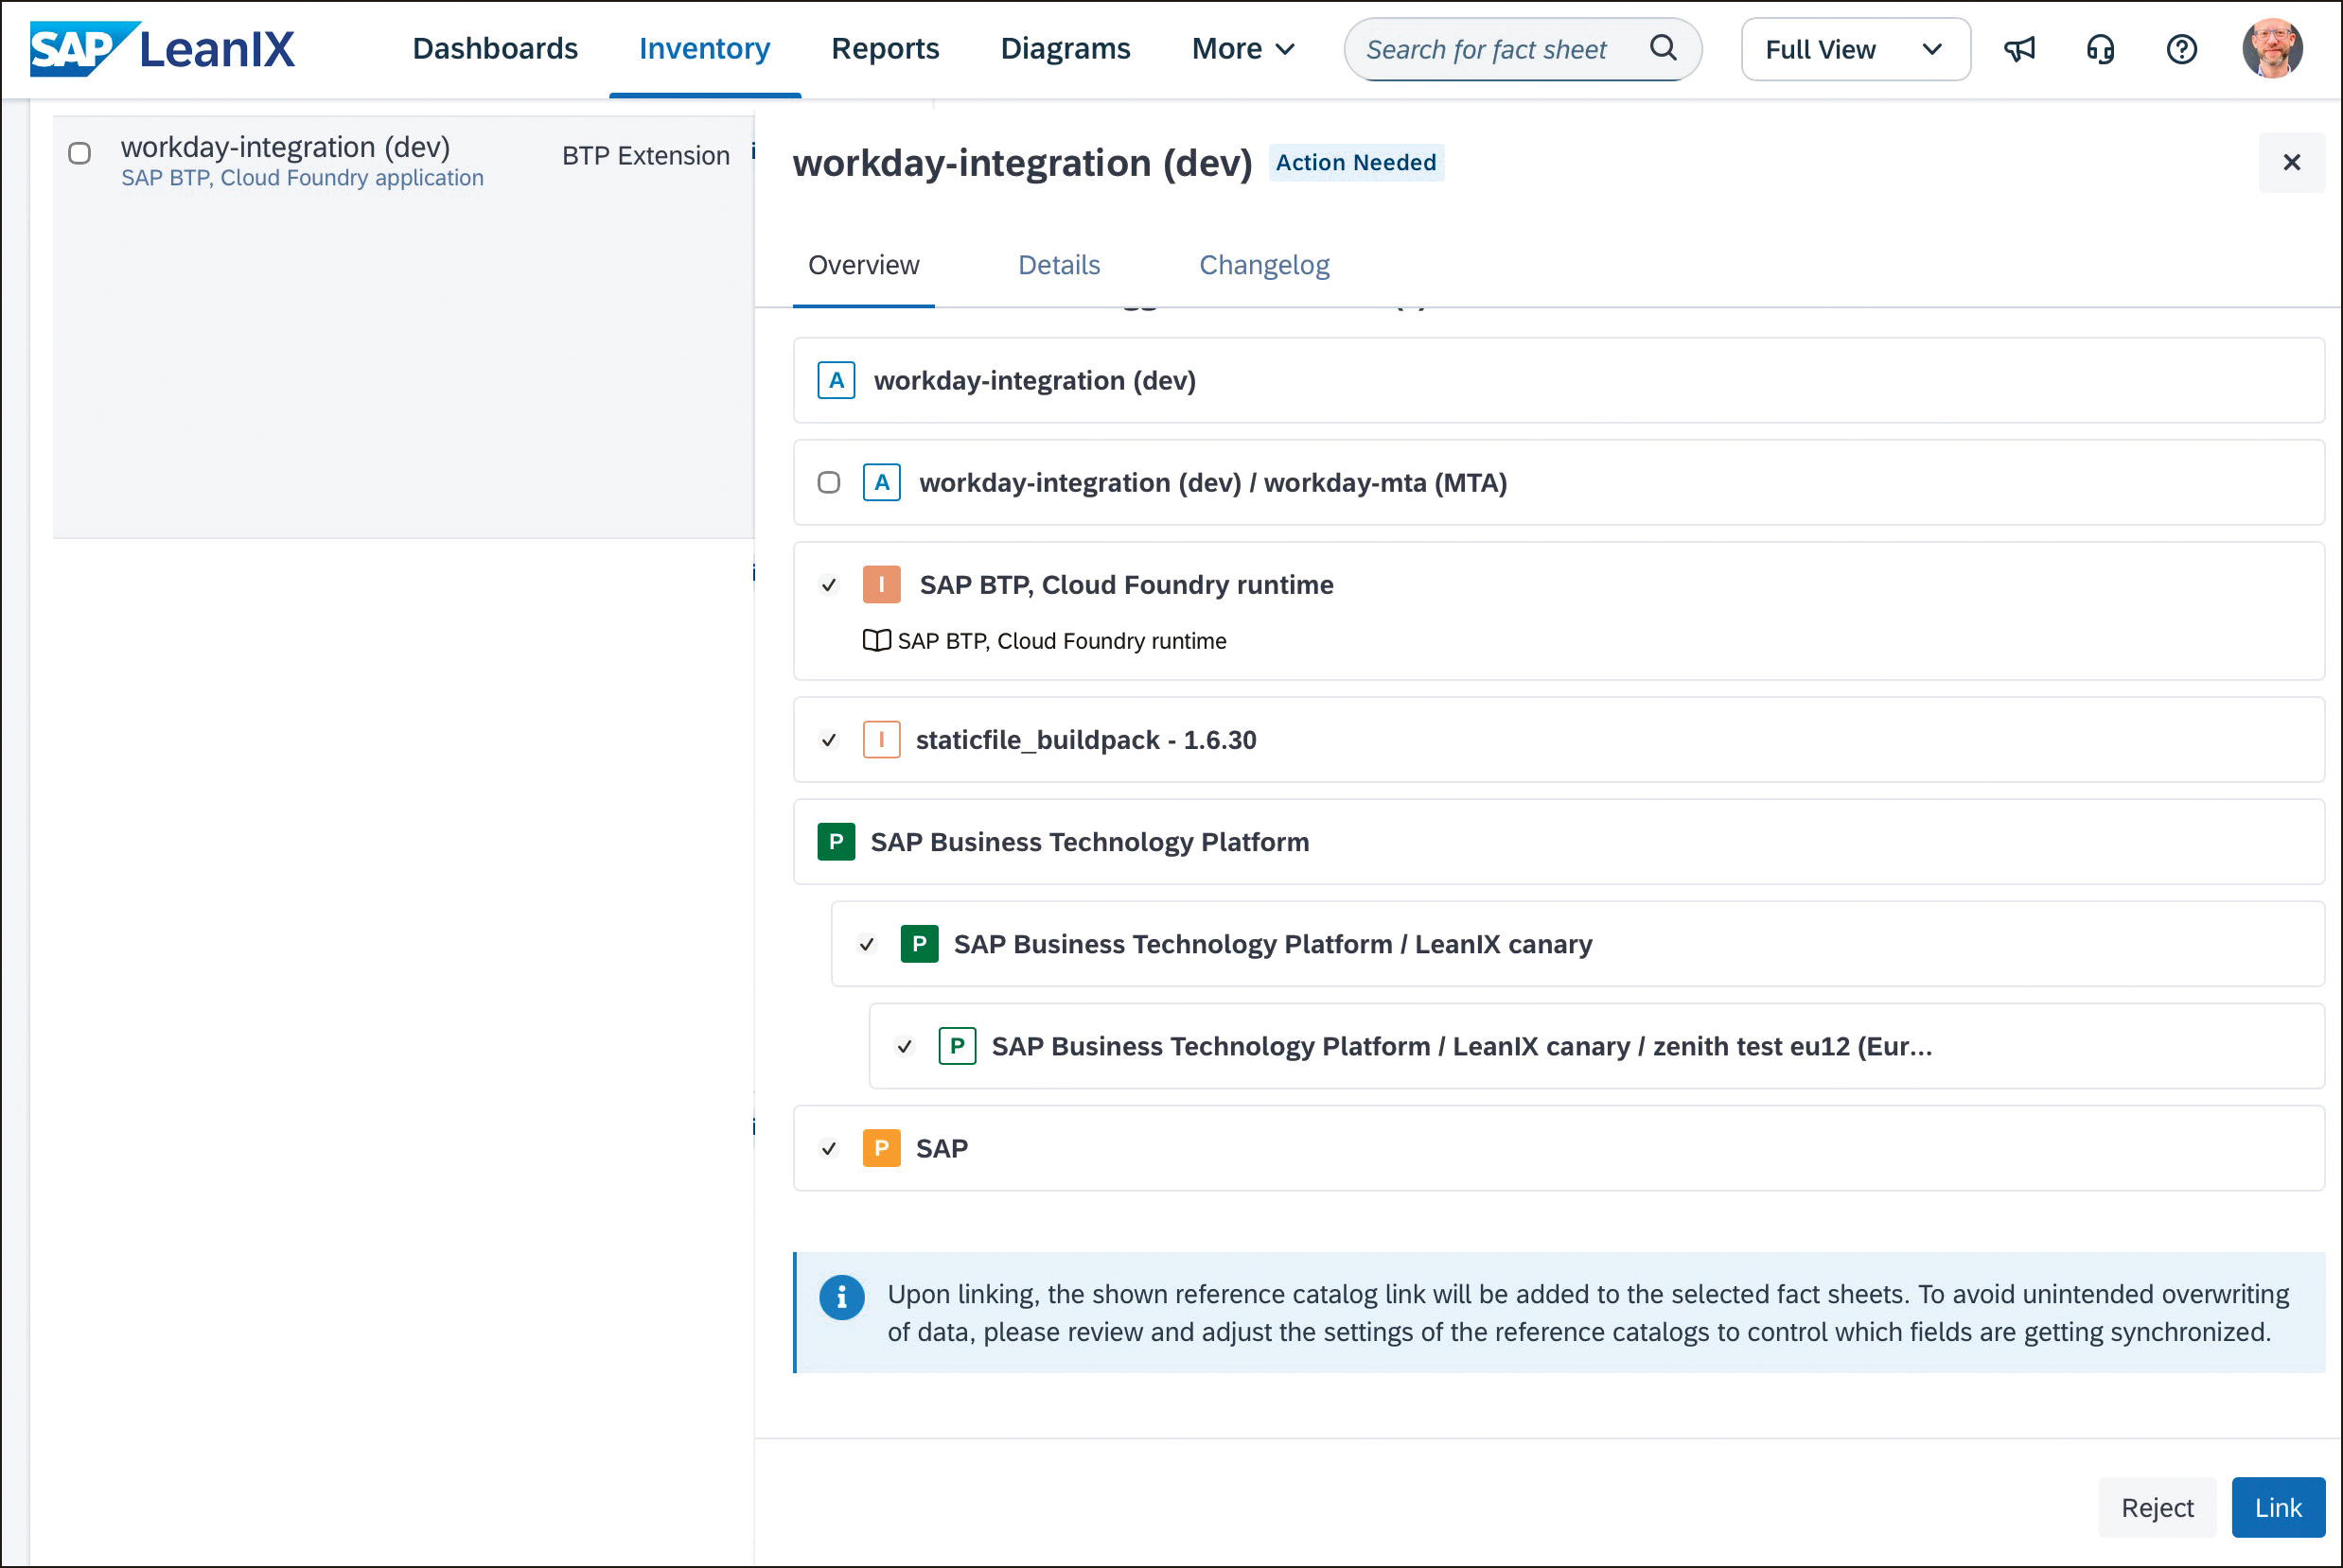Toggle the check for staticfile_buildpack - 1.6.30

(x=828, y=740)
